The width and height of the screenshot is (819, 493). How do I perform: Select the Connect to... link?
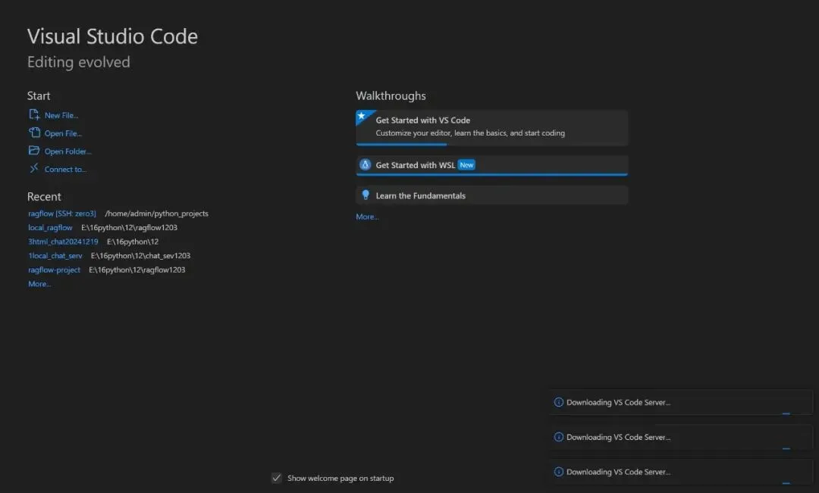pyautogui.click(x=66, y=169)
